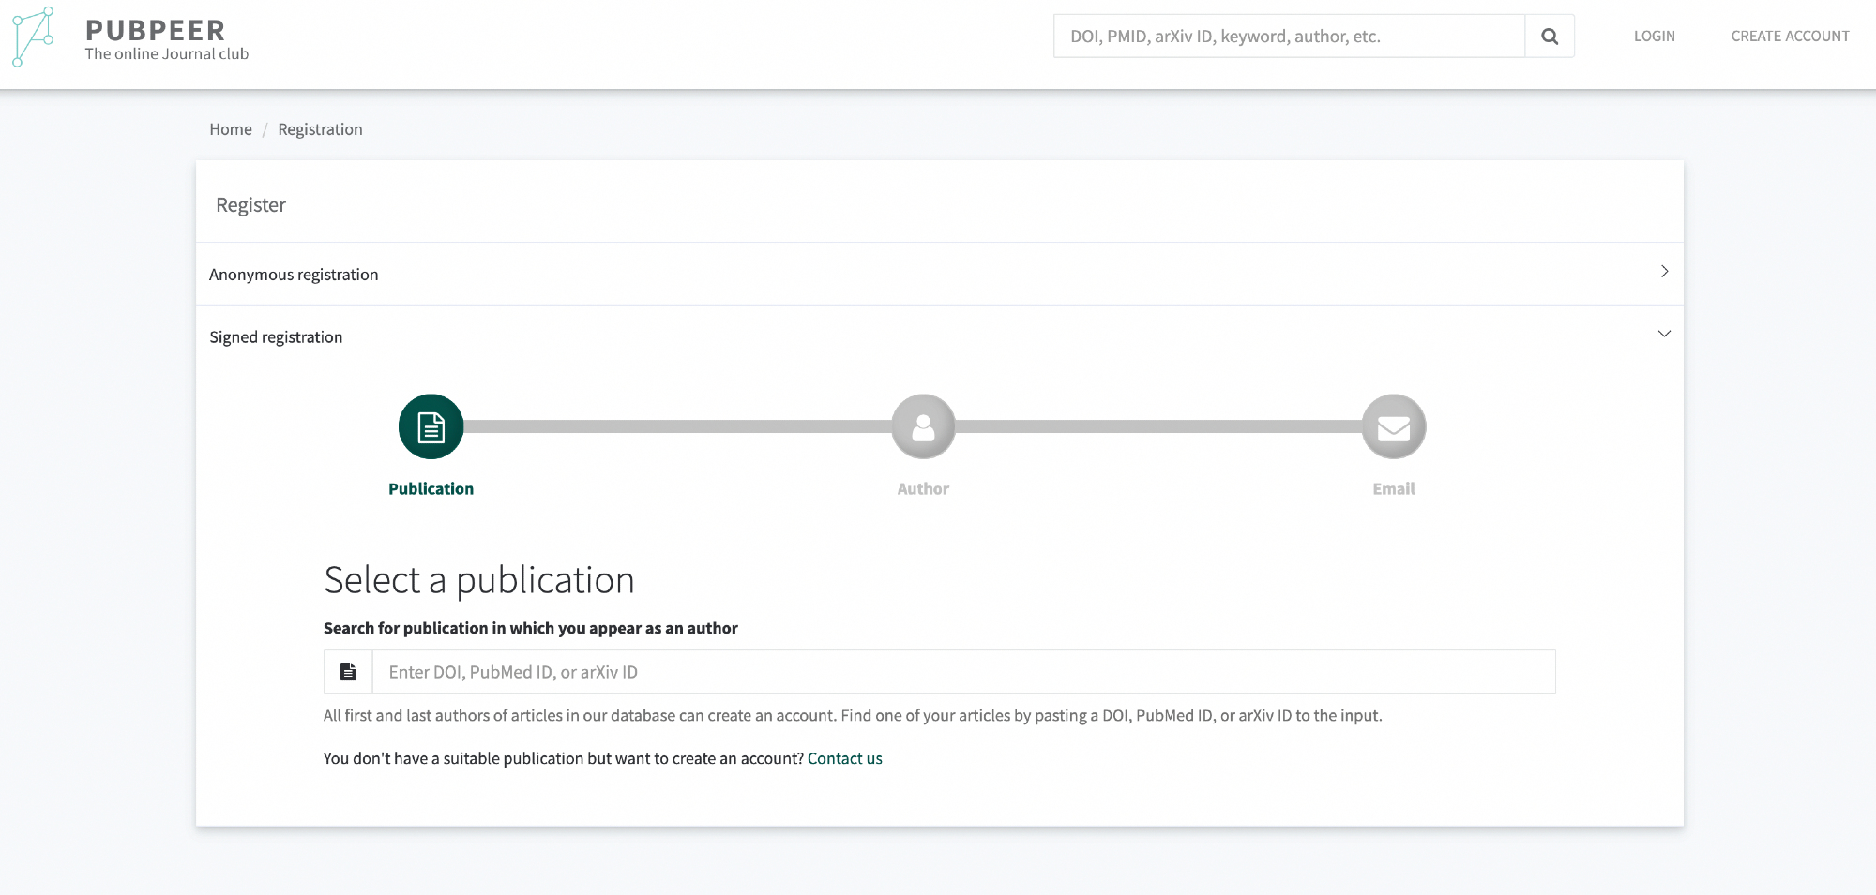This screenshot has height=895, width=1876.
Task: Click the Email step label
Action: (1393, 489)
